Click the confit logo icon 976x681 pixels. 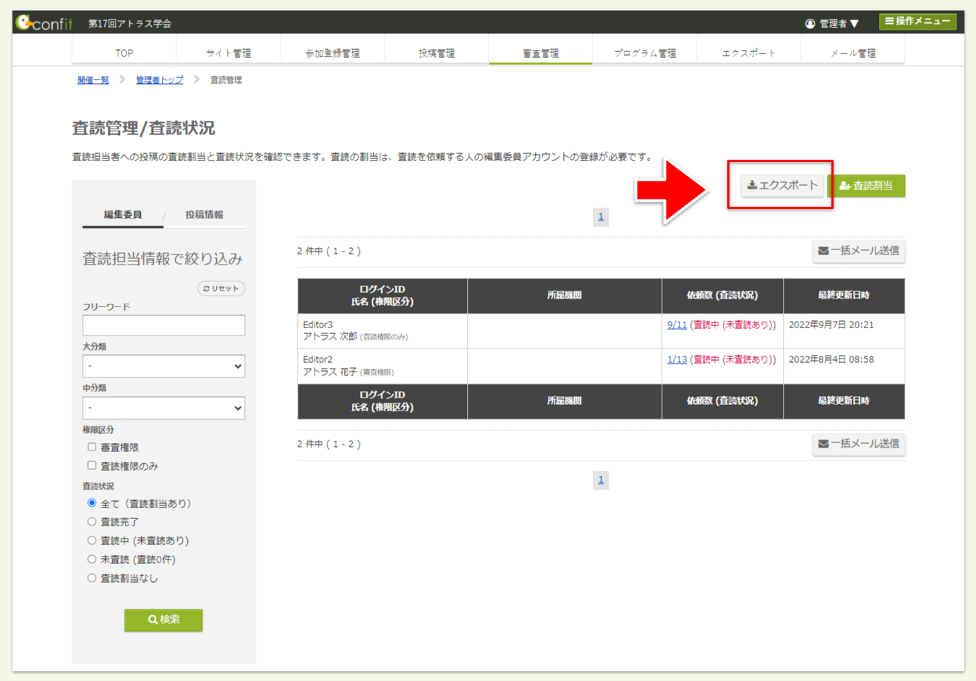pyautogui.click(x=25, y=22)
